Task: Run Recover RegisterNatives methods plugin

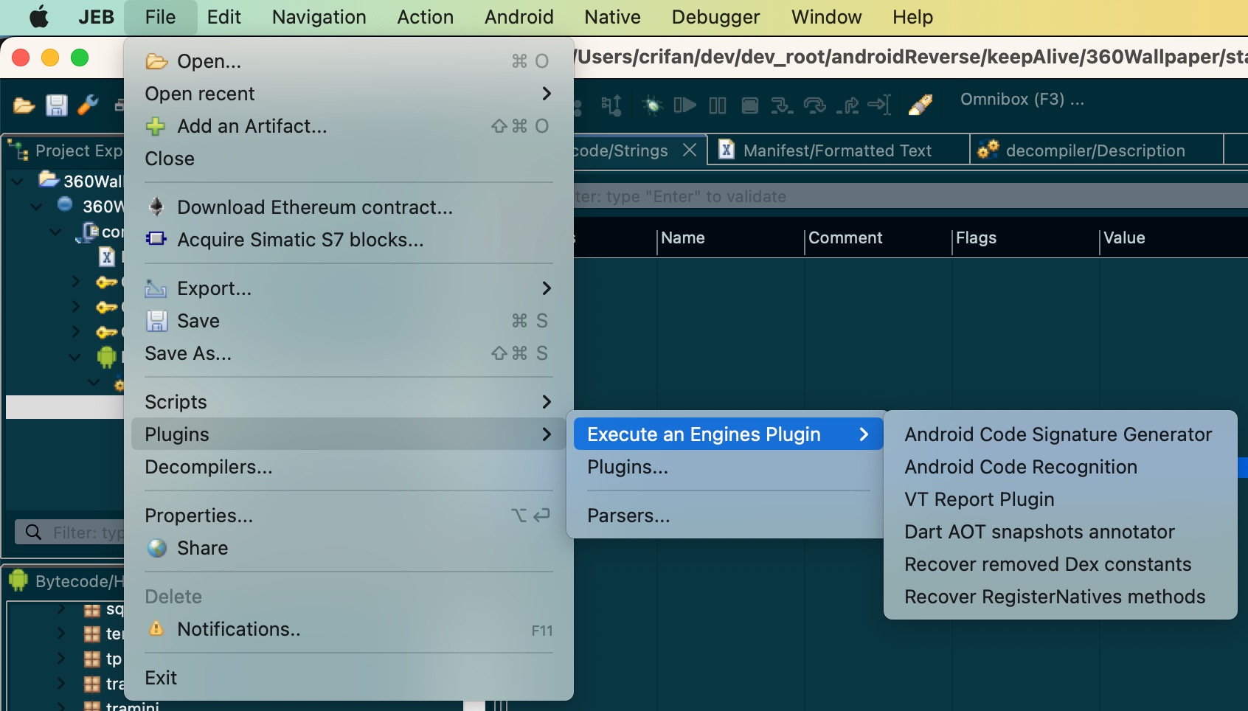Action: click(x=1060, y=597)
